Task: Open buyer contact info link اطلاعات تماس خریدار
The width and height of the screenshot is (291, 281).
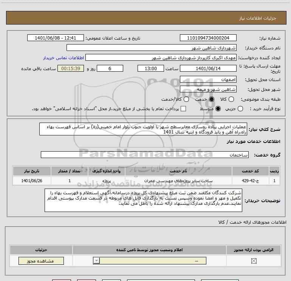Action: (x=63, y=58)
